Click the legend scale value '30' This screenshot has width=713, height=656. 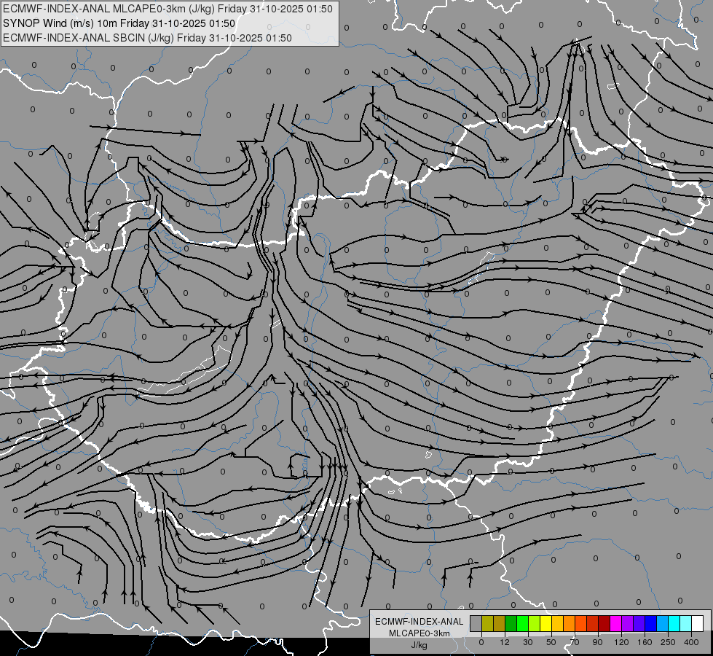click(528, 642)
